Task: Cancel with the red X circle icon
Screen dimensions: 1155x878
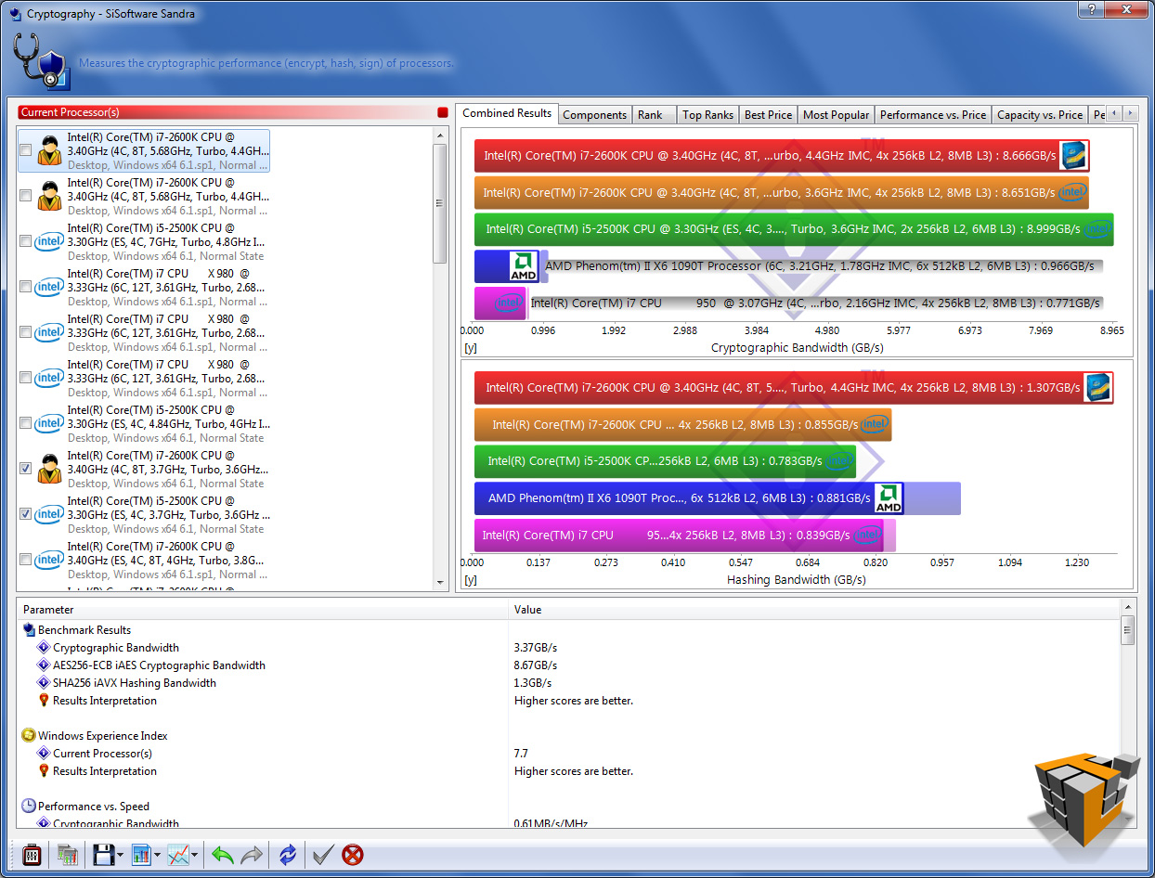Action: click(353, 854)
